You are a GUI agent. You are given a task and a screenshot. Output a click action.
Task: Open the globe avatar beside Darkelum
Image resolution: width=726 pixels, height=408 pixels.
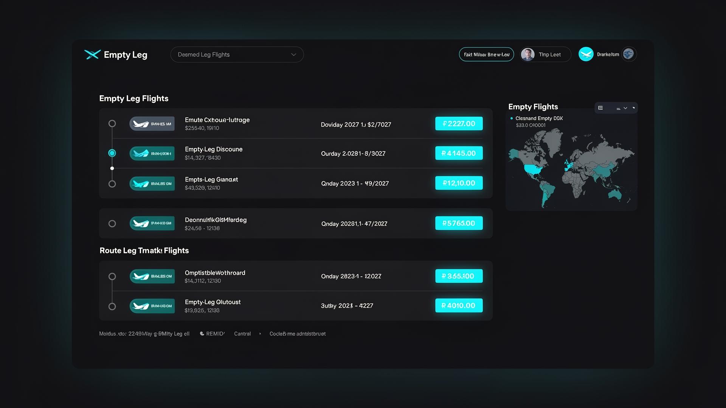point(628,54)
